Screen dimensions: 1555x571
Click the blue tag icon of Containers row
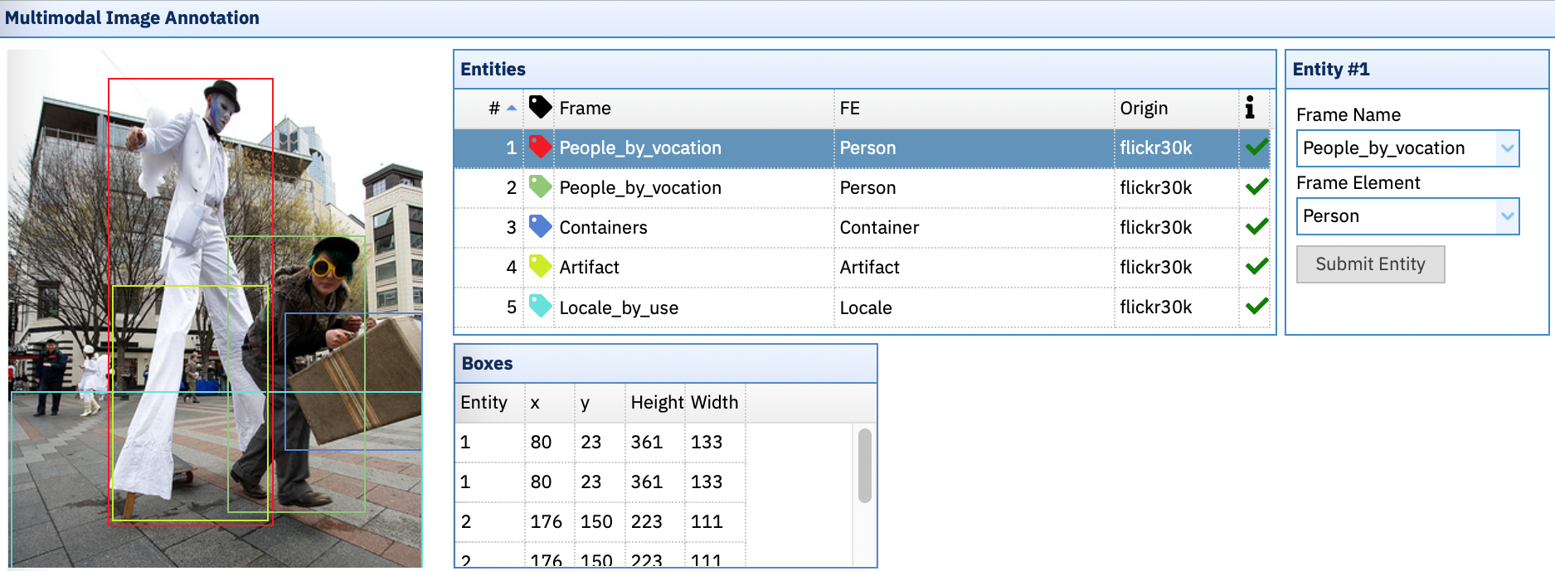coord(540,227)
